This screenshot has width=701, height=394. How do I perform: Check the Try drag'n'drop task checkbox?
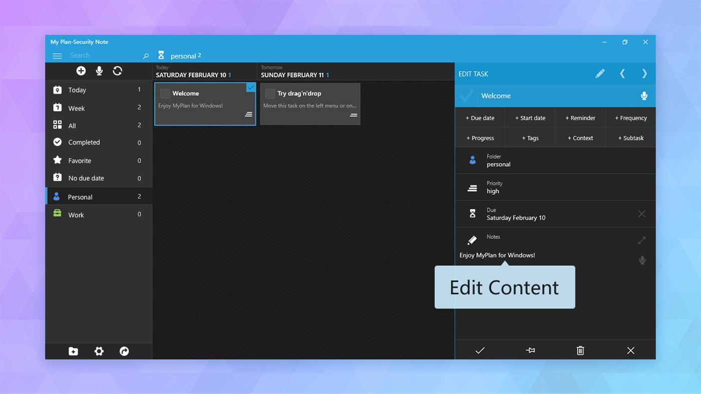pyautogui.click(x=270, y=93)
